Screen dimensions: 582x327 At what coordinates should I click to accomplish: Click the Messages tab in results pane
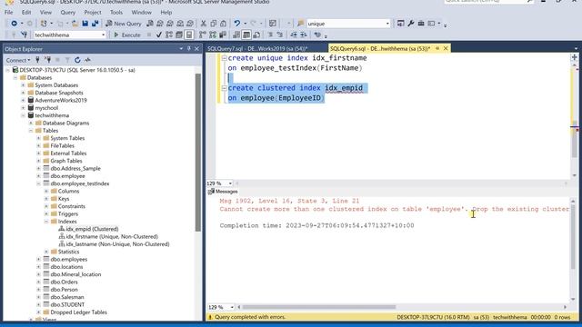pos(223,192)
